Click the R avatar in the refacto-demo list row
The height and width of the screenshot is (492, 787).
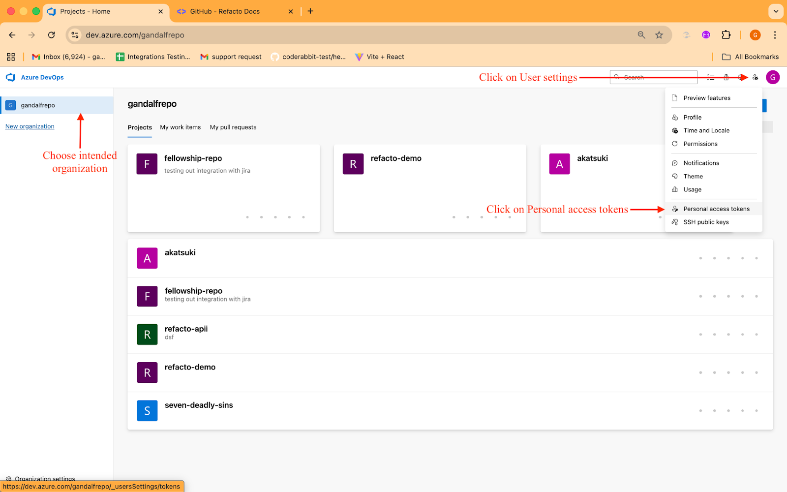pos(147,372)
